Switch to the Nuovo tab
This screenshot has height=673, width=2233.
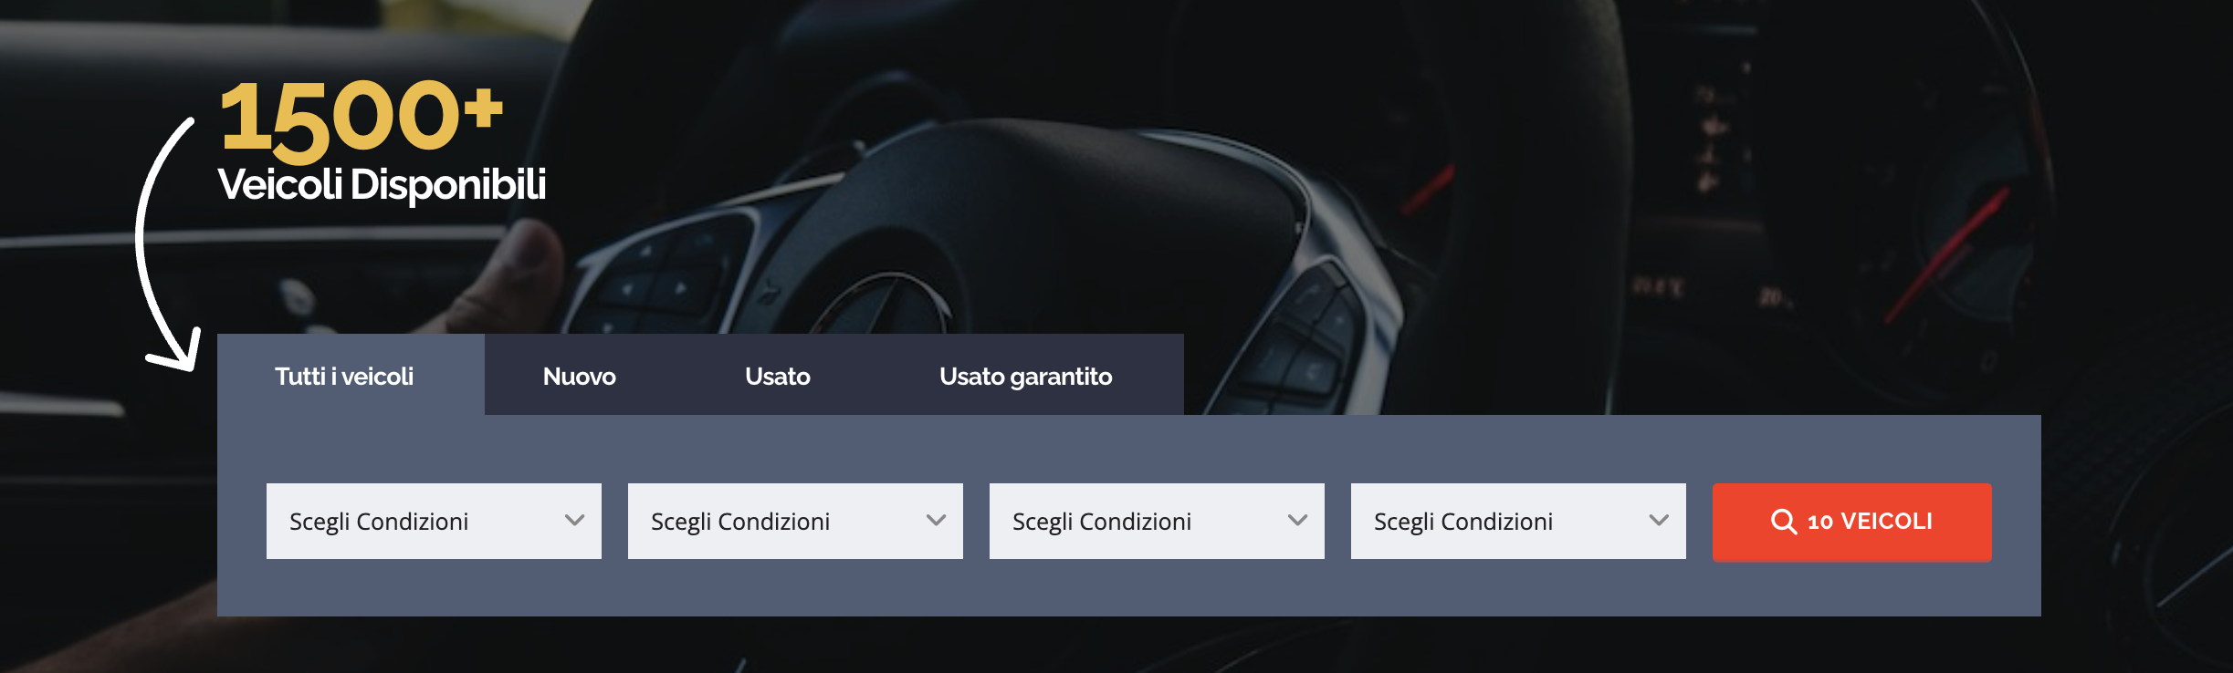(x=579, y=375)
